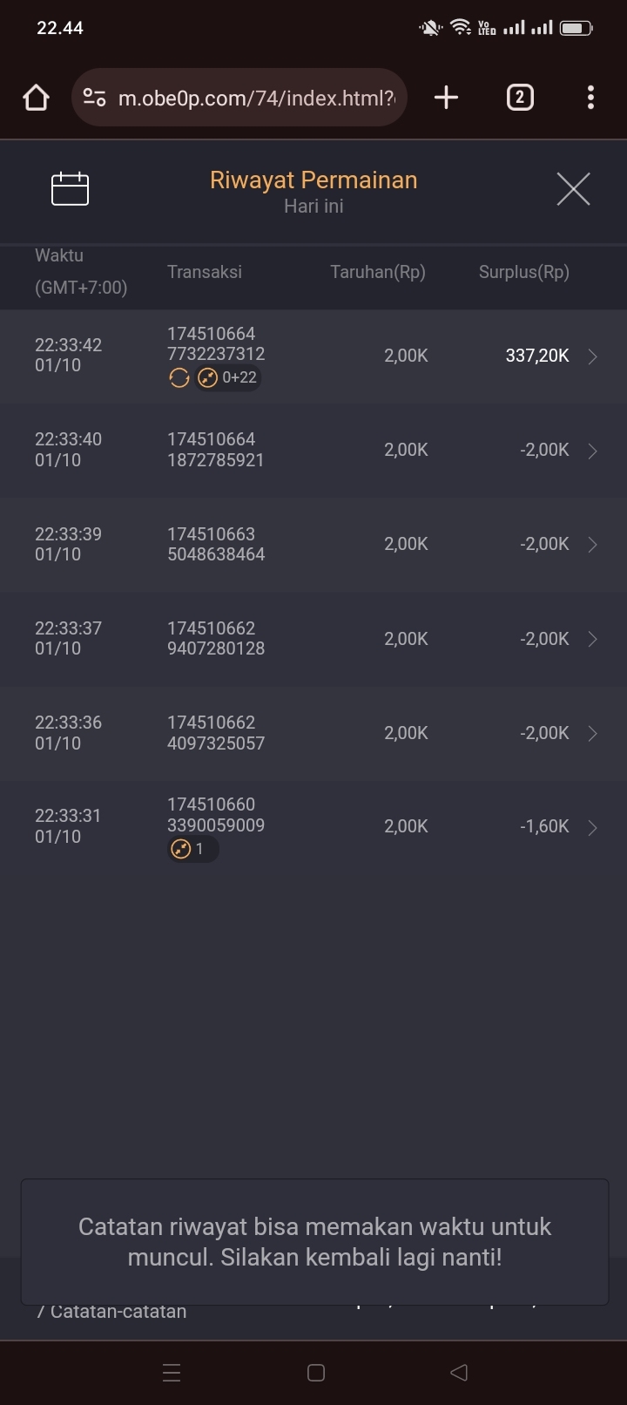The image size is (627, 1405).
Task: Select transaction 174510663 5048638464
Action: 216,544
